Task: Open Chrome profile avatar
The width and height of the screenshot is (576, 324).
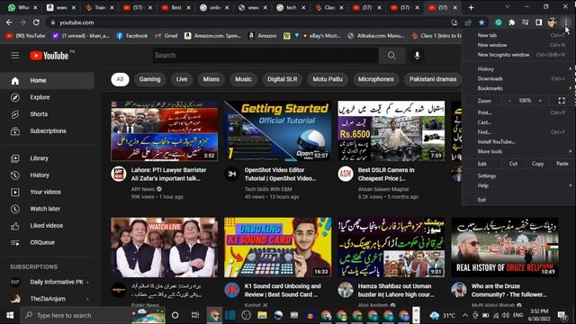Action: click(552, 22)
